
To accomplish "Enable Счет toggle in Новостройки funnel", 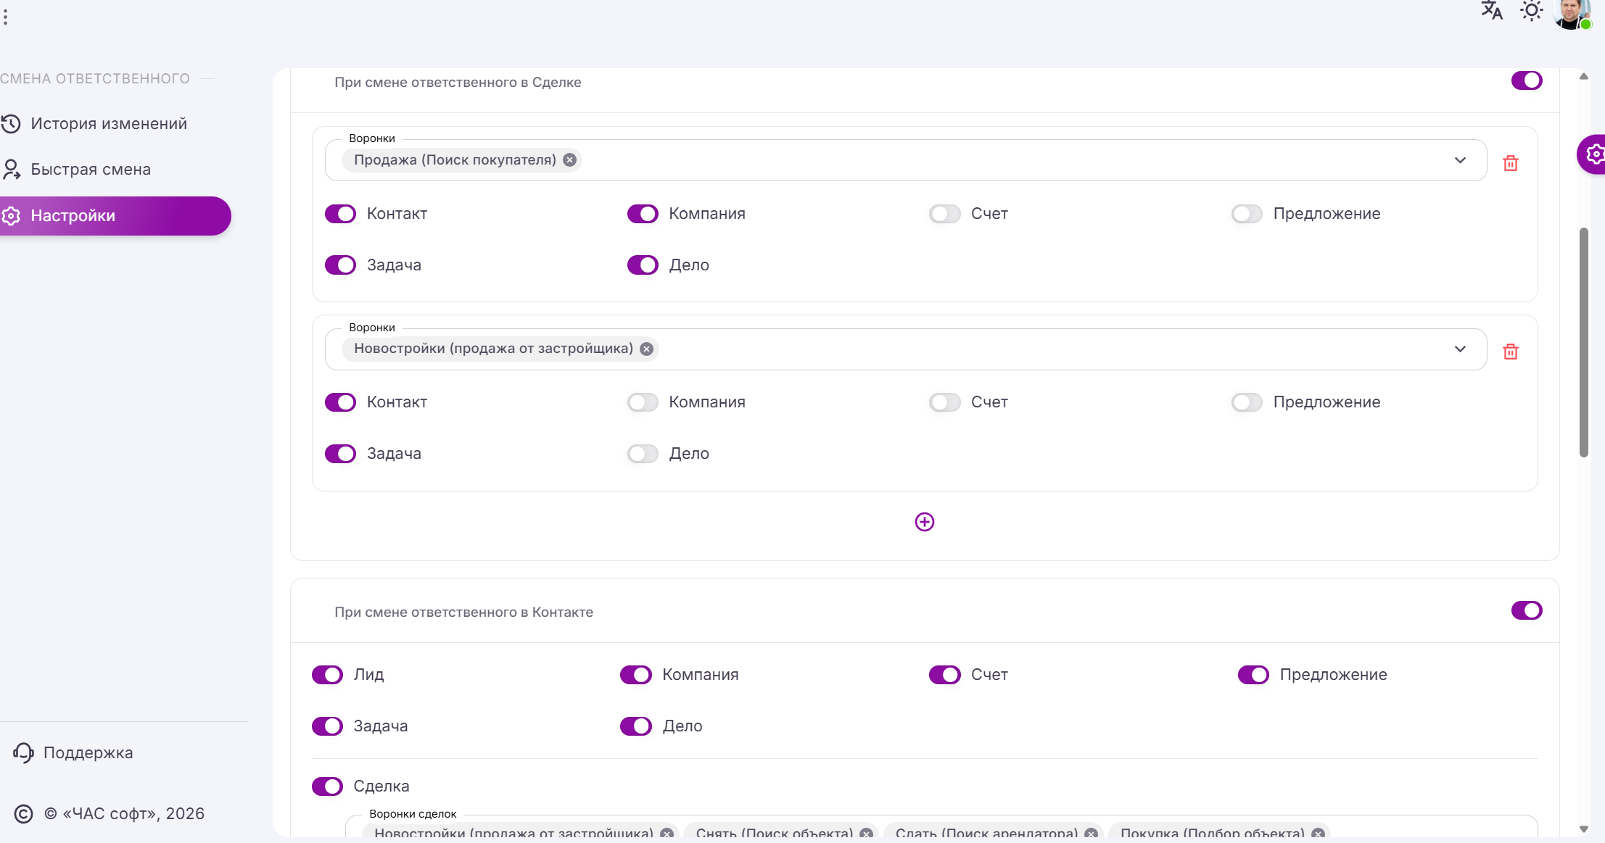I will click(944, 402).
